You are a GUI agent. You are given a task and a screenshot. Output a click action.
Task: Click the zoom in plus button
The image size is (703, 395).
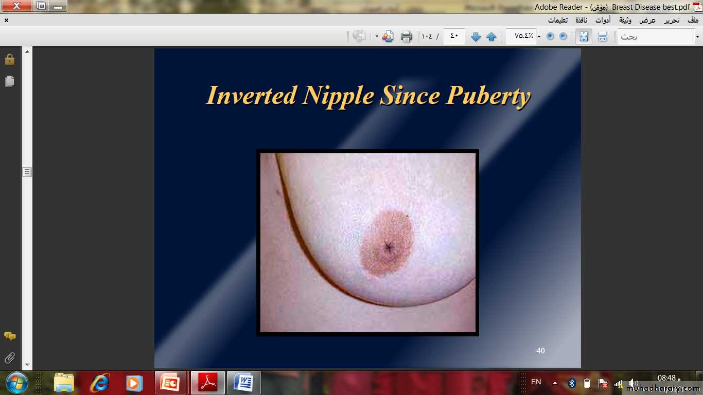tap(550, 36)
